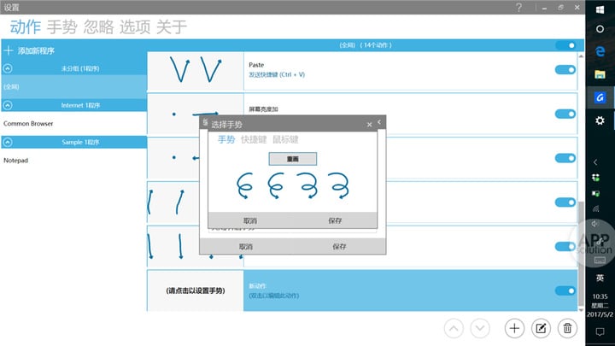This screenshot has width=615, height=346.
Task: Click the delete trash can icon
Action: click(567, 328)
